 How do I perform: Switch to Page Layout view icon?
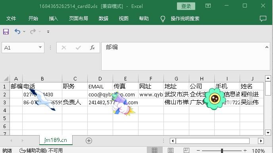click(171, 150)
